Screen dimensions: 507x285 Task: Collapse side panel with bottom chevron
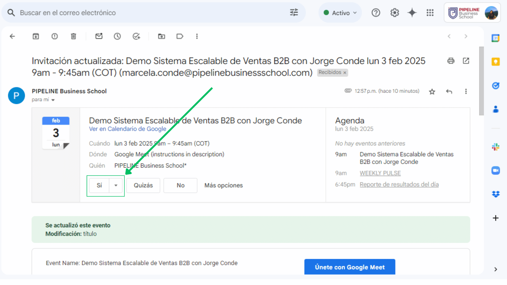(x=495, y=269)
